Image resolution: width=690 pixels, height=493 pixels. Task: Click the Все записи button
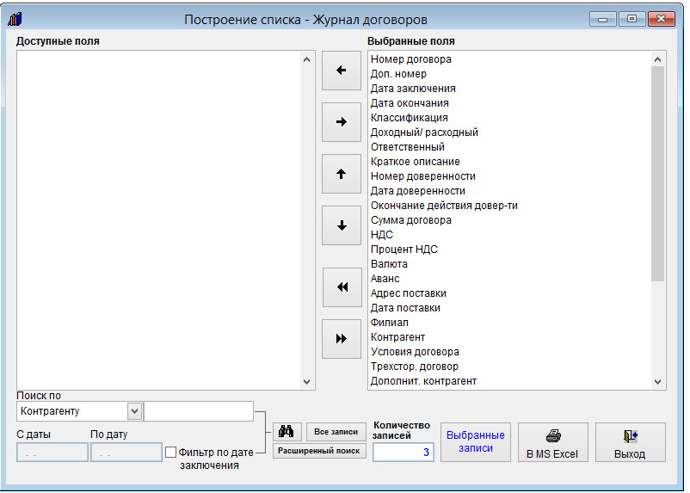click(336, 432)
